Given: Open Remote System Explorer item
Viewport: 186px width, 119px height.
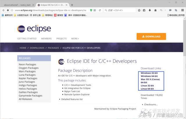Looking at the screenshot, I should pyautogui.click(x=77, y=94).
